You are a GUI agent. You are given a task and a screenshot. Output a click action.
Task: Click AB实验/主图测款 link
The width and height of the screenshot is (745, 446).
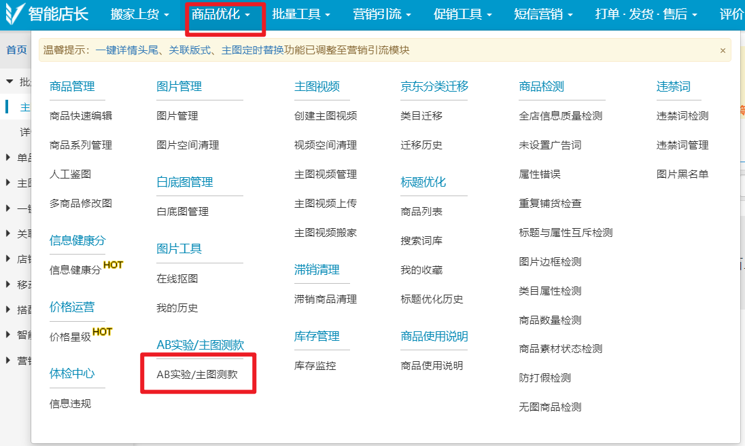[197, 373]
